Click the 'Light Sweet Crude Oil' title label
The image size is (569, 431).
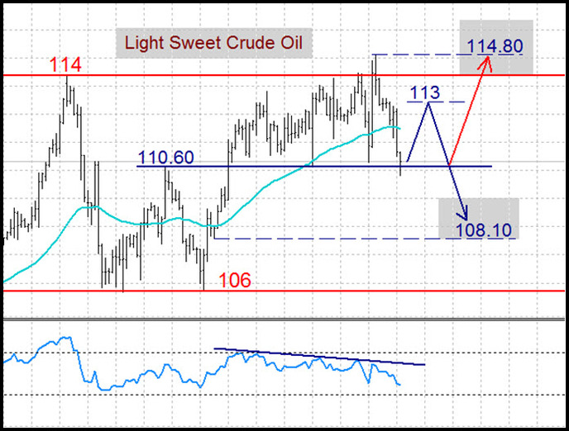pos(213,43)
